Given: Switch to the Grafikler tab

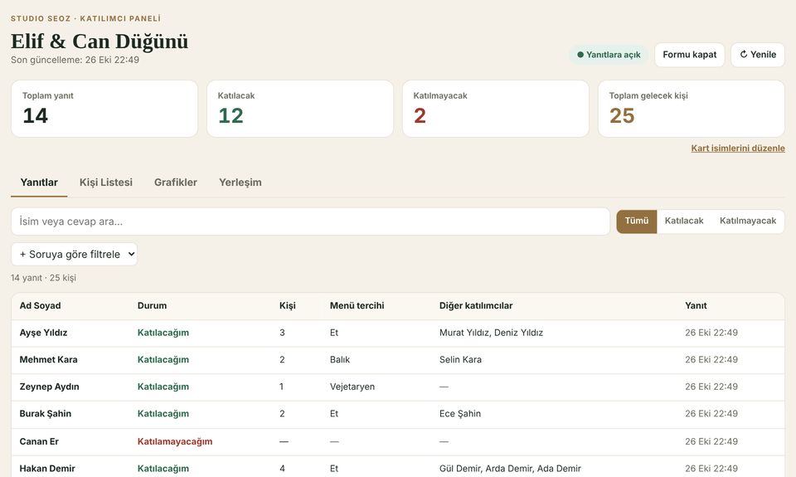Looking at the screenshot, I should [x=176, y=182].
